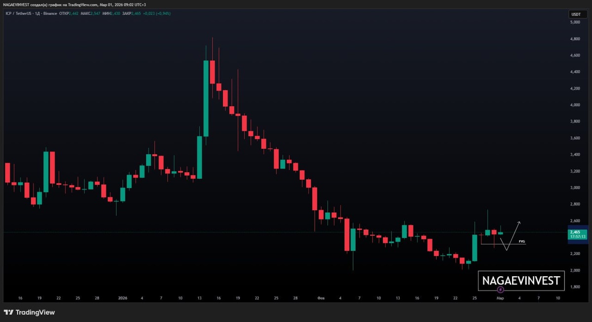Click the 3,200 price axis label
Viewport: 592px width, 322px height.
click(575, 171)
